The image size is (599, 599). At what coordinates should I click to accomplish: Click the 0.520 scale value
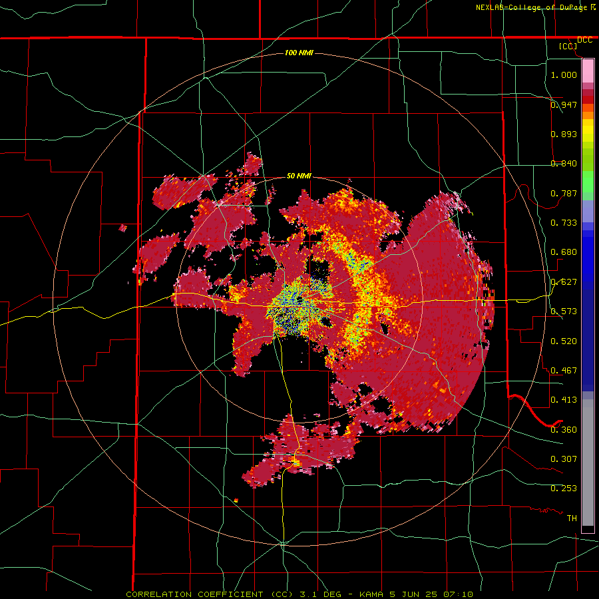(x=564, y=341)
